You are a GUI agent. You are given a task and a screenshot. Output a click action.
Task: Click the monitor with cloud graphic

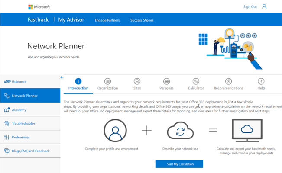247,130
